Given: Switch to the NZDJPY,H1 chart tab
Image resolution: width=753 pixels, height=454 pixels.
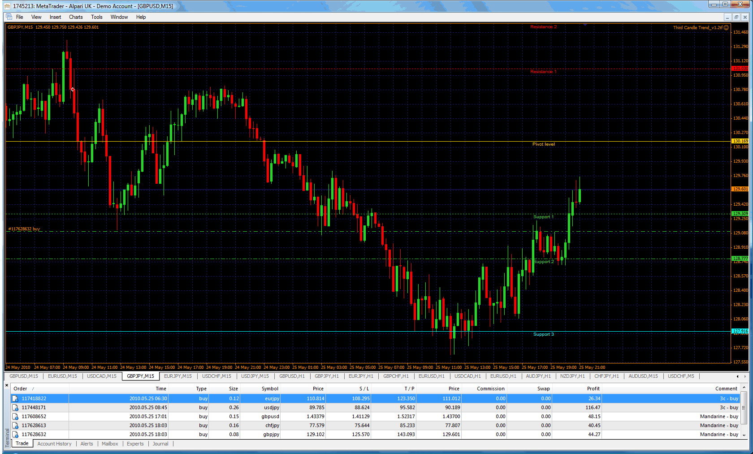Looking at the screenshot, I should coord(572,376).
